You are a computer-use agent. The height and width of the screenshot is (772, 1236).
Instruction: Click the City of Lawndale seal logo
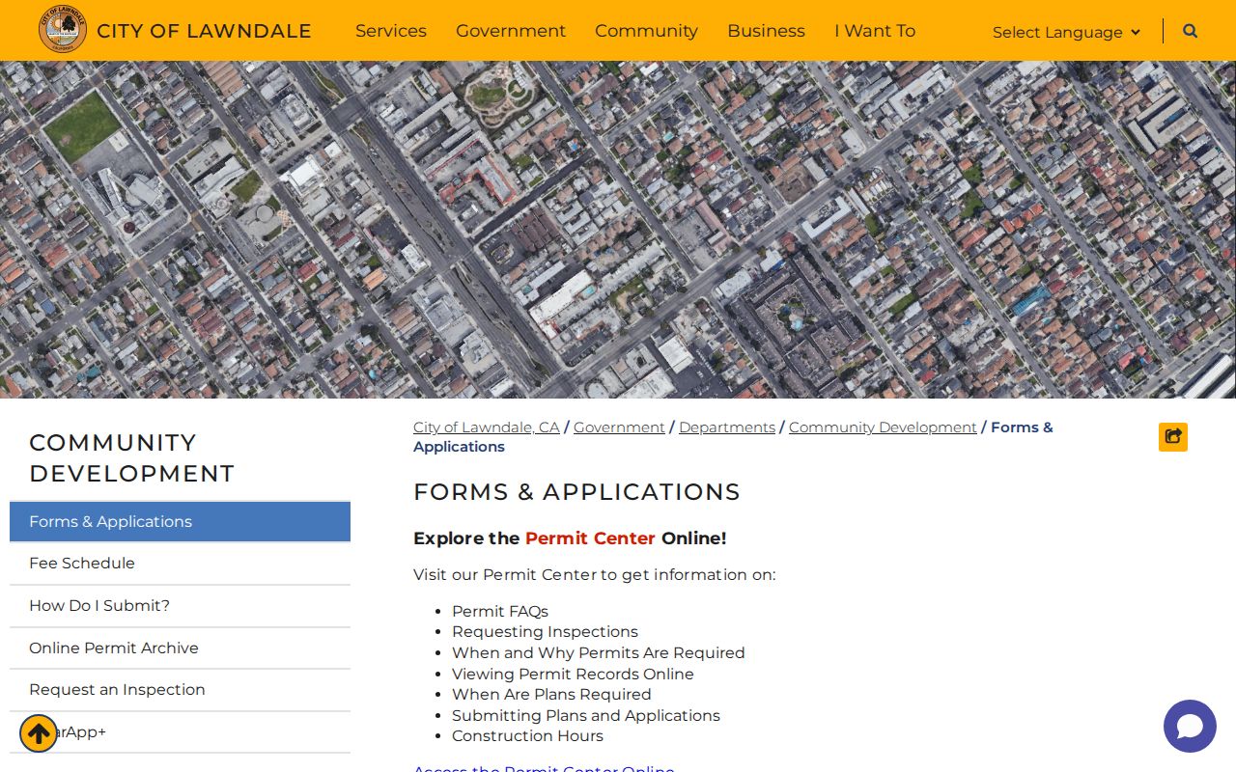(63, 29)
